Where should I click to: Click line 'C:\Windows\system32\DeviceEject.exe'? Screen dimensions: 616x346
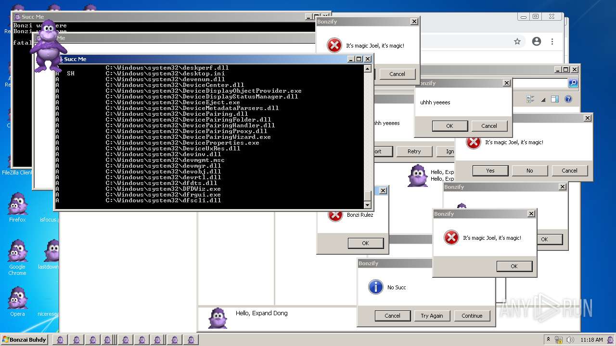173,102
